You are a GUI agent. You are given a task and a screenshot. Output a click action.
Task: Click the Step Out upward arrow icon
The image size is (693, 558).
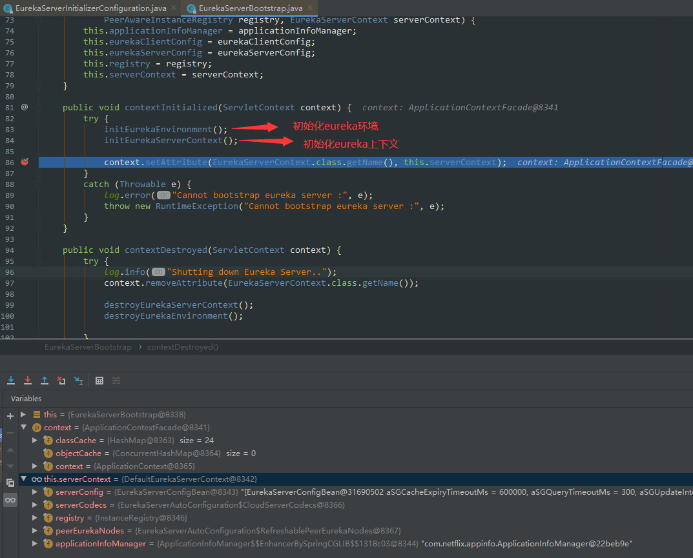pyautogui.click(x=45, y=381)
